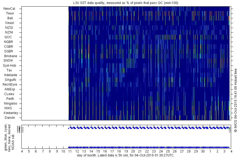Click the green new-data marker in lower plot

(228, 128)
